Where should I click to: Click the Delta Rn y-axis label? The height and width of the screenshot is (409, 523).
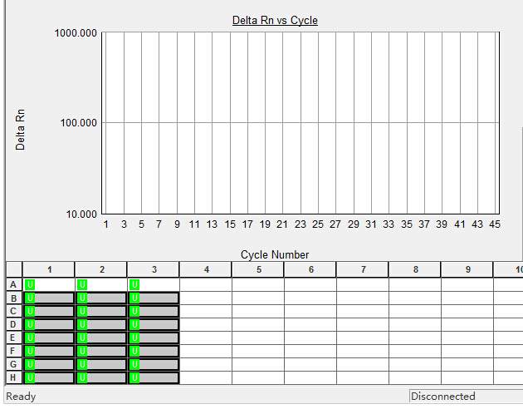[x=20, y=130]
